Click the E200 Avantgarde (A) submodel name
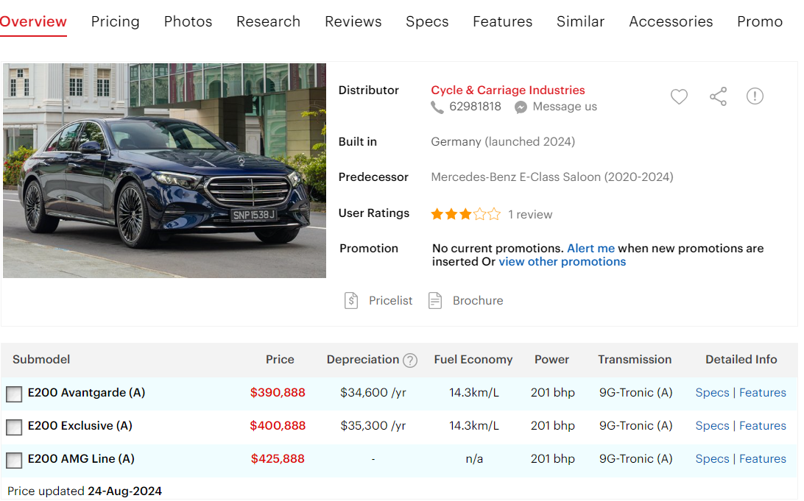Image resolution: width=804 pixels, height=501 pixels. pyautogui.click(x=87, y=393)
